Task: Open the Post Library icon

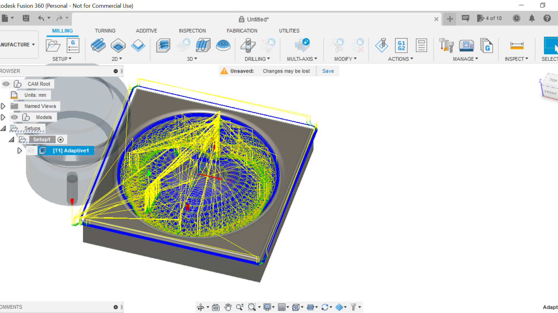Action: [486, 45]
